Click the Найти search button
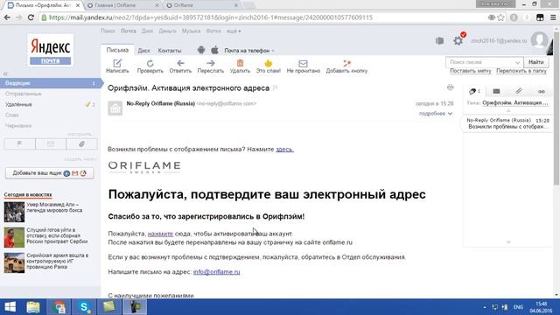 (536, 62)
